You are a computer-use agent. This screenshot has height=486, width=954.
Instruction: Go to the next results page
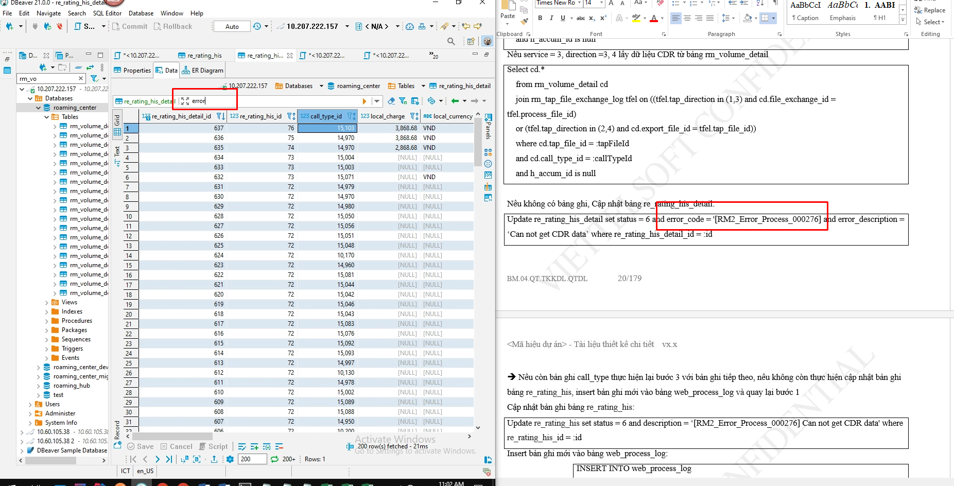click(157, 459)
